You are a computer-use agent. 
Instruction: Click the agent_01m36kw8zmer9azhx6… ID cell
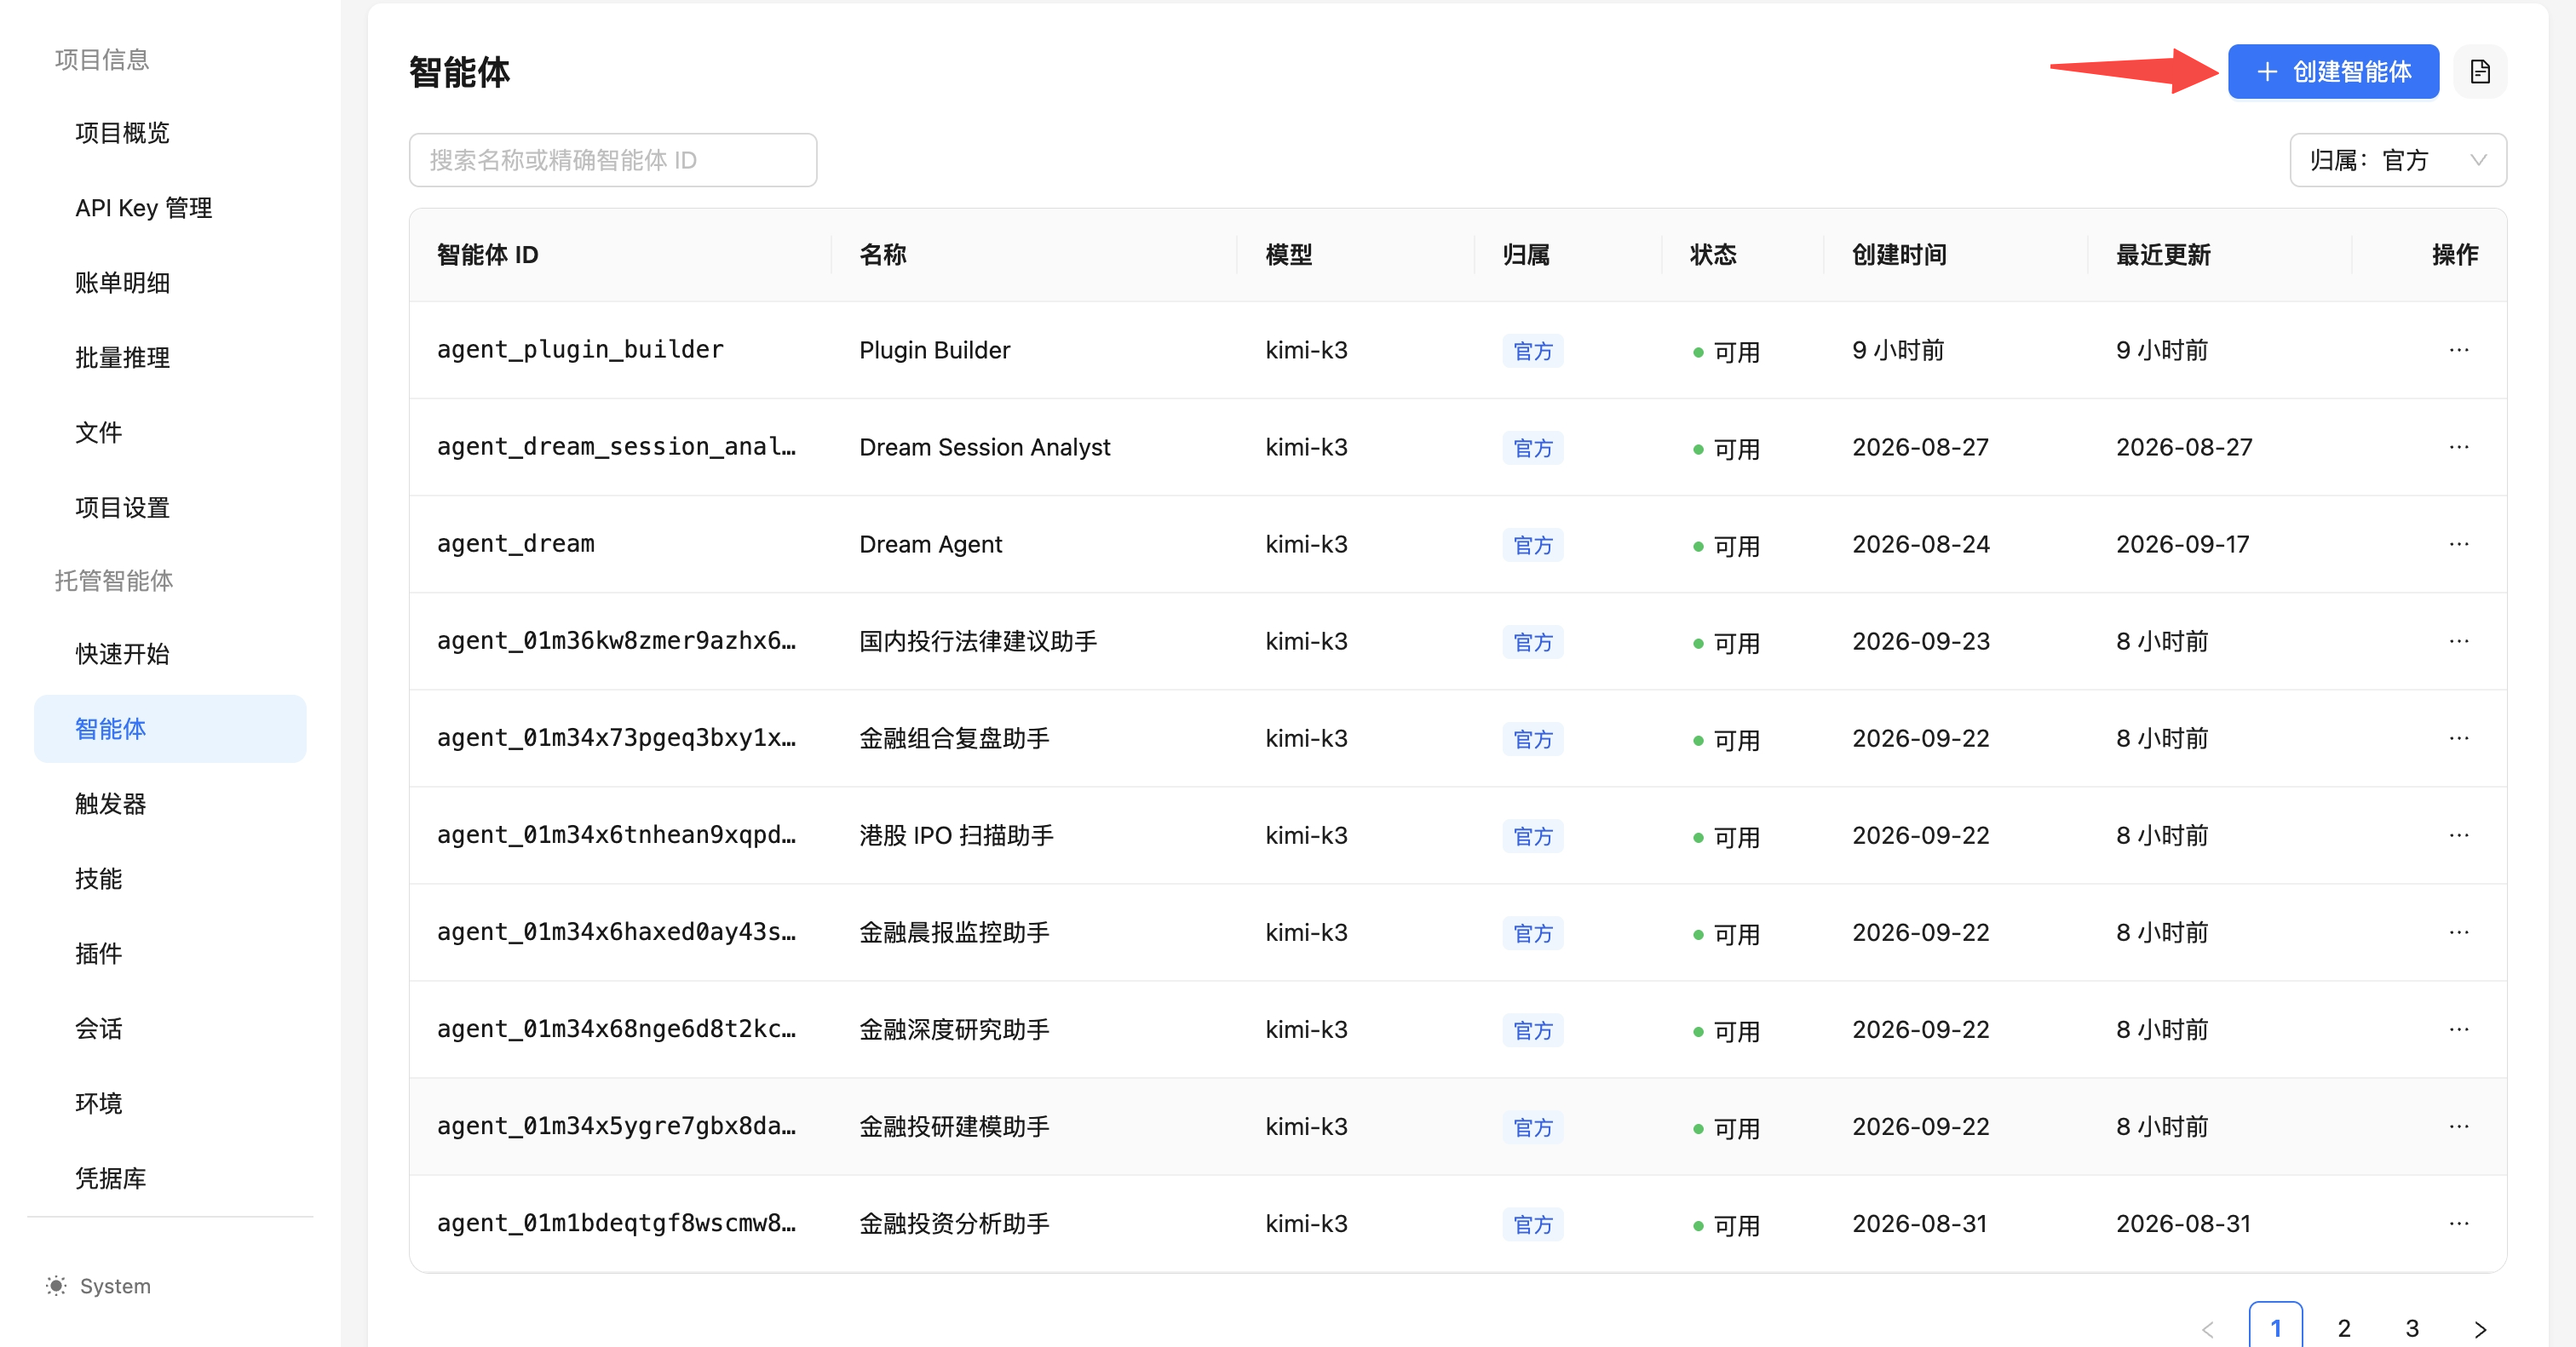[616, 641]
